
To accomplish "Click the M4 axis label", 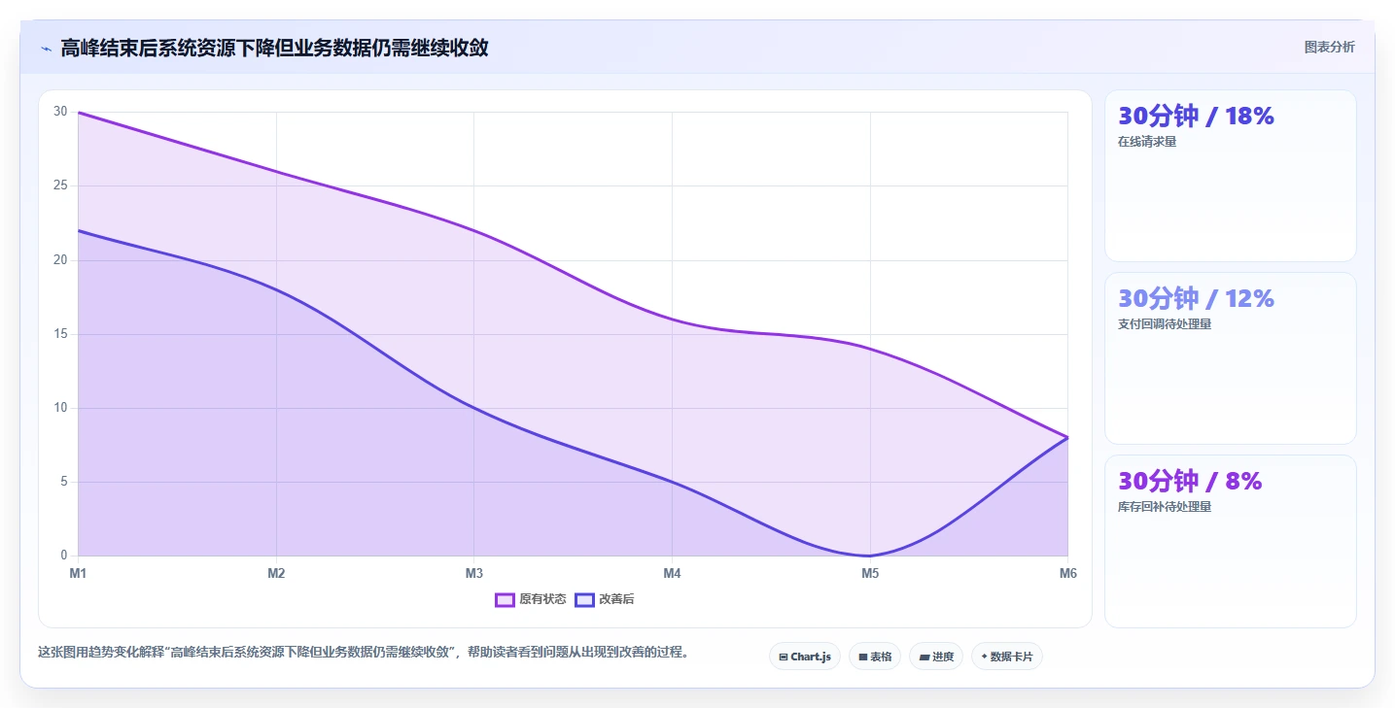I will click(672, 573).
